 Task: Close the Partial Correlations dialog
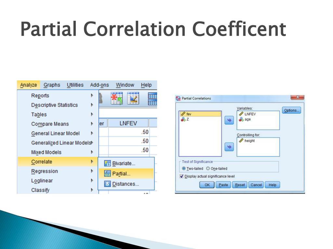[297, 97]
